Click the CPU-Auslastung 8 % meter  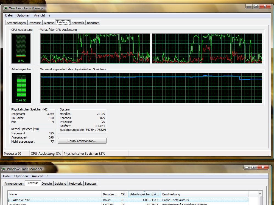coord(21,48)
